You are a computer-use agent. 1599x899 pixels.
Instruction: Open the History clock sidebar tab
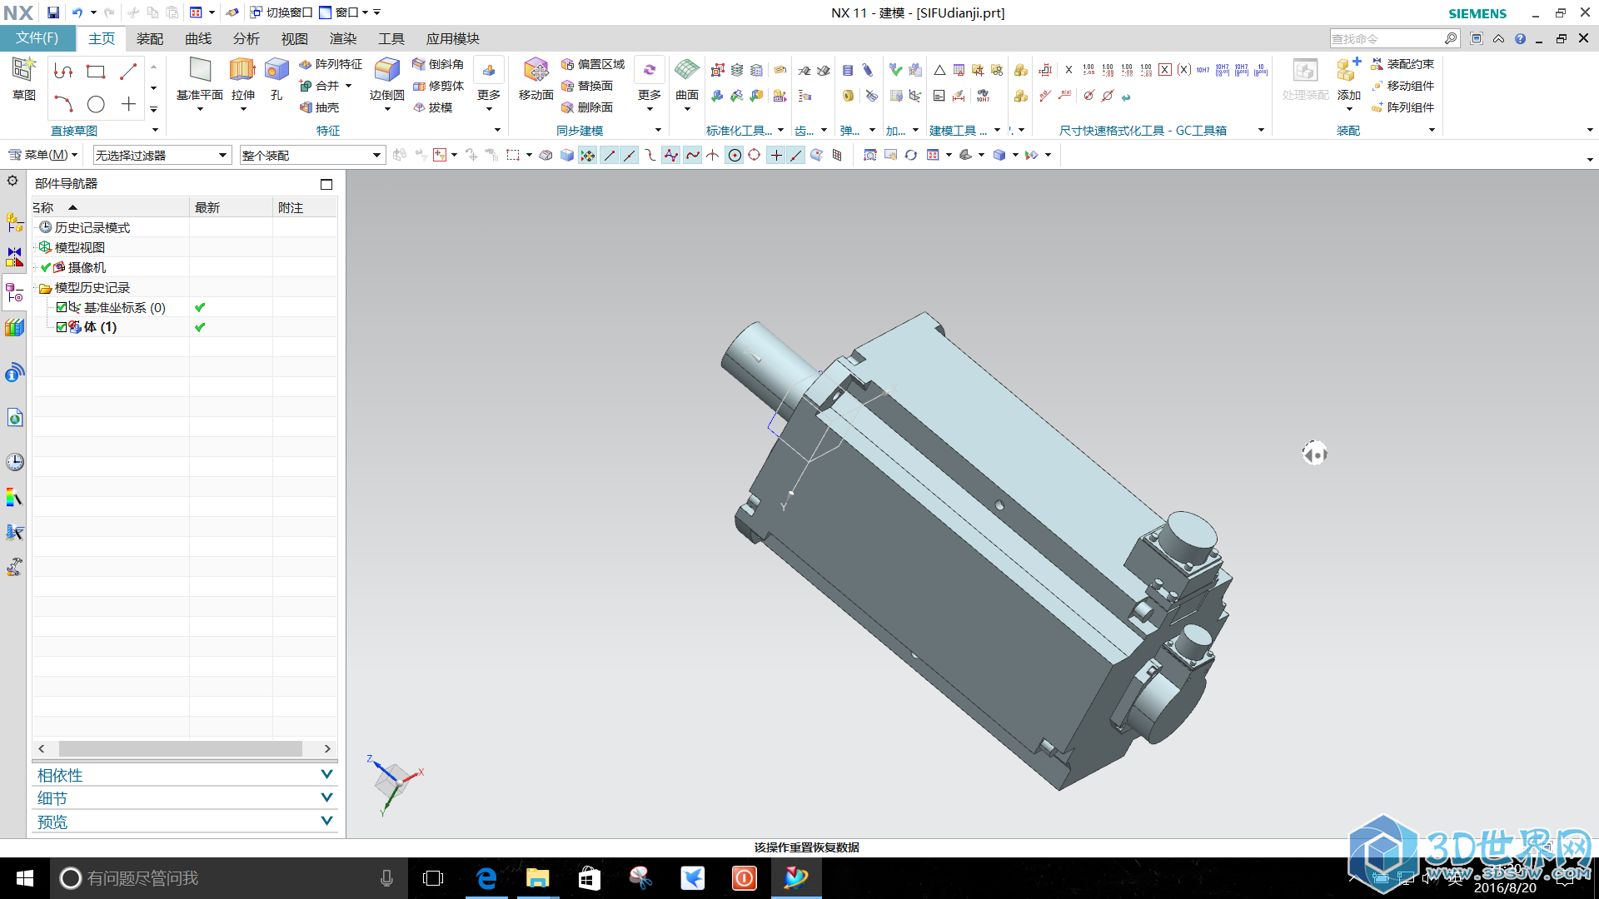click(x=14, y=462)
